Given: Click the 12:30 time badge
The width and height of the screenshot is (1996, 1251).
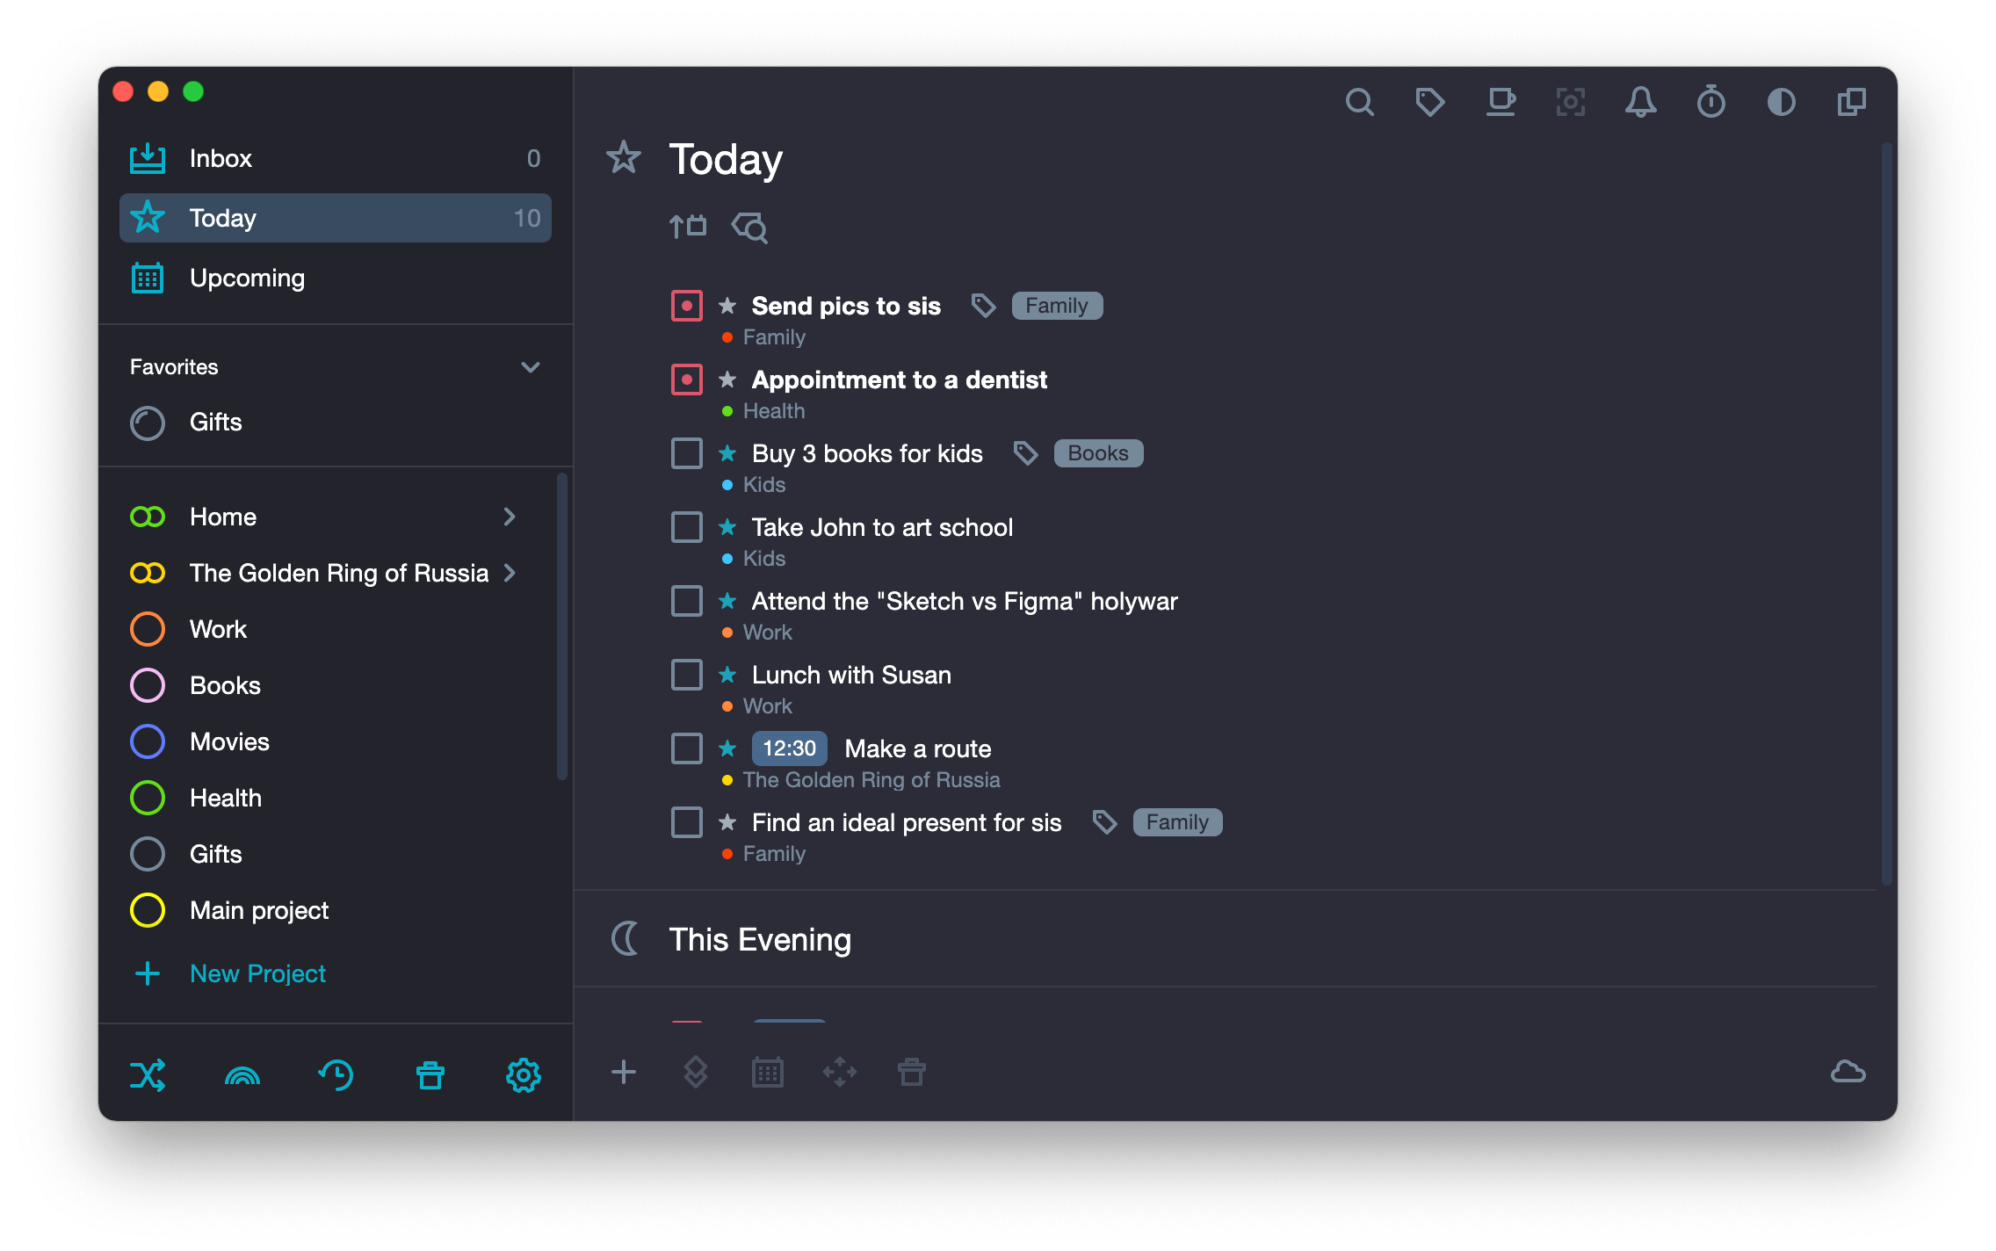Looking at the screenshot, I should [x=789, y=748].
